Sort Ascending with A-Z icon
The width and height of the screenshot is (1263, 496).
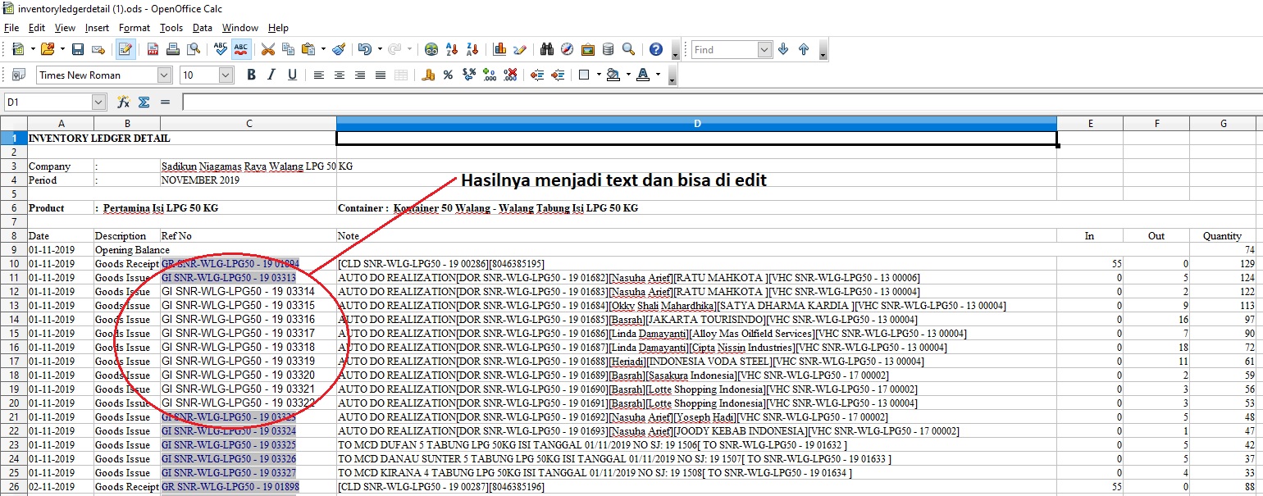(451, 49)
